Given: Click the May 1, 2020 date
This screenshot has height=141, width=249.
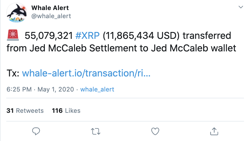Looking at the screenshot, I should click(x=56, y=89).
